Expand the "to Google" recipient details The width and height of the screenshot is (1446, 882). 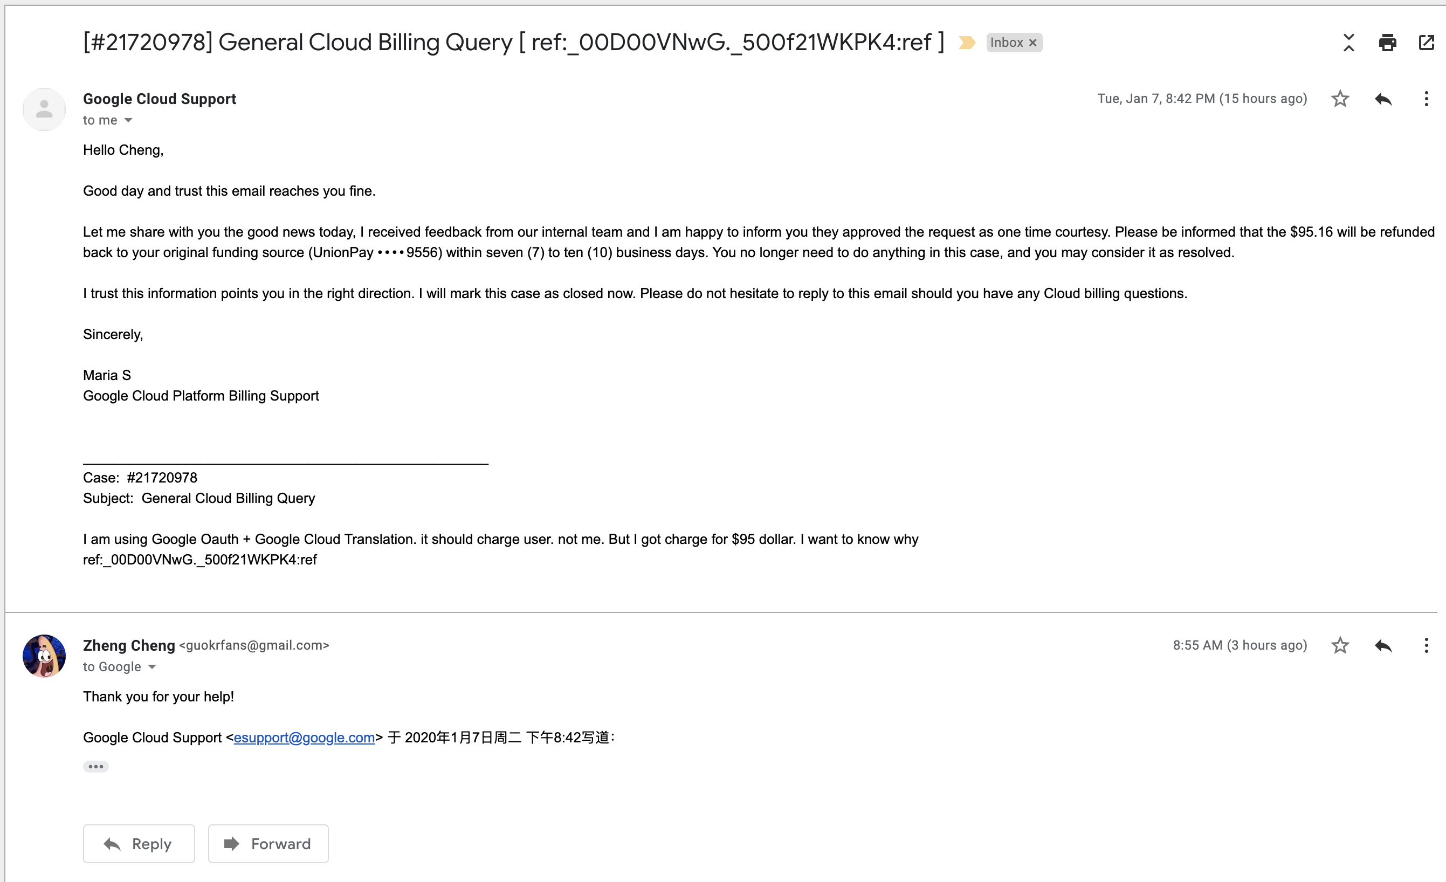click(x=152, y=667)
